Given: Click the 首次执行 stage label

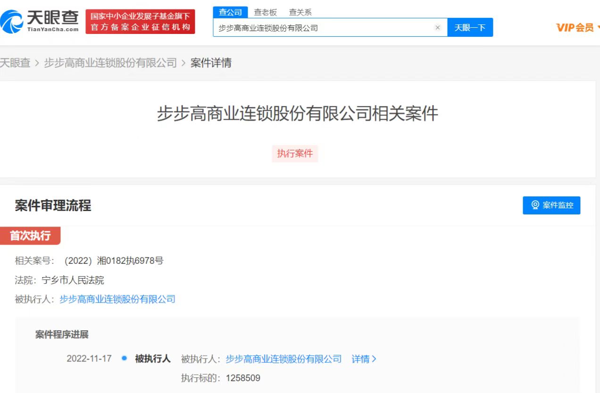Looking at the screenshot, I should click(x=30, y=236).
